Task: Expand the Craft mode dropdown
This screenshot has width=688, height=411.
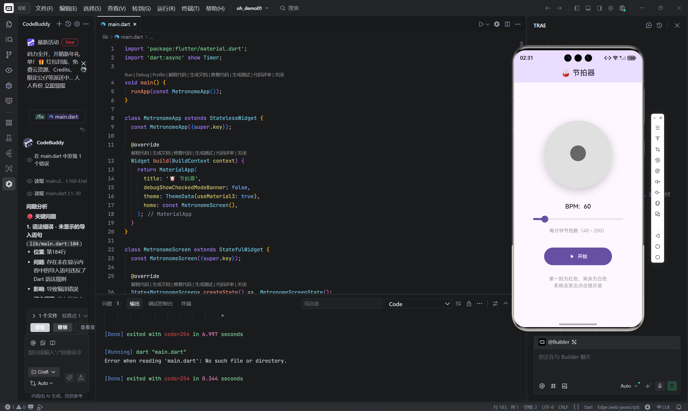Action: tap(44, 372)
